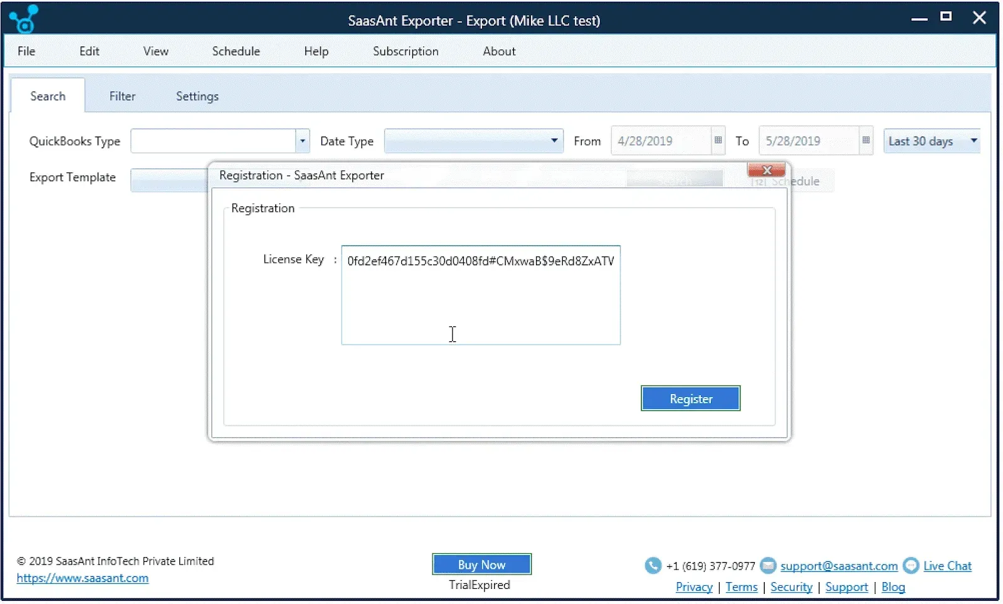The image size is (1003, 604).
Task: Click the phone icon beside the support number
Action: (653, 566)
